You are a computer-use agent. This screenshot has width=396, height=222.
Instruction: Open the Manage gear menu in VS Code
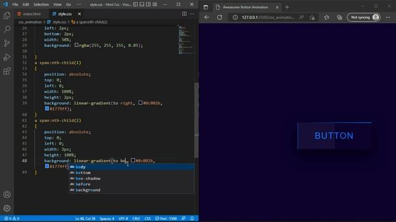click(x=7, y=208)
